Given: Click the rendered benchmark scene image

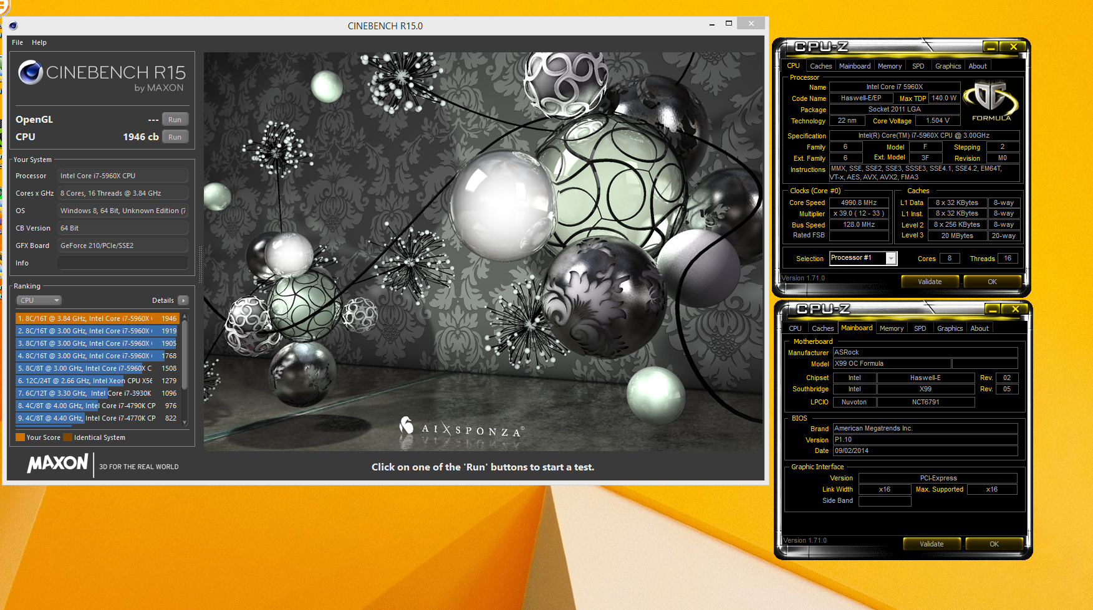Looking at the screenshot, I should 483,251.
